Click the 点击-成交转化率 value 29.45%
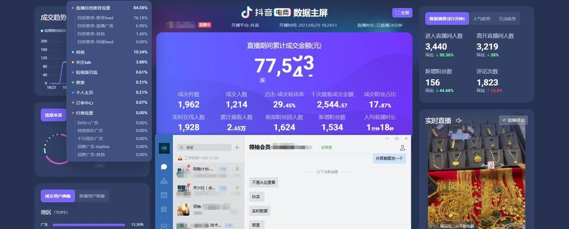This screenshot has width=569, height=229. pyautogui.click(x=284, y=105)
